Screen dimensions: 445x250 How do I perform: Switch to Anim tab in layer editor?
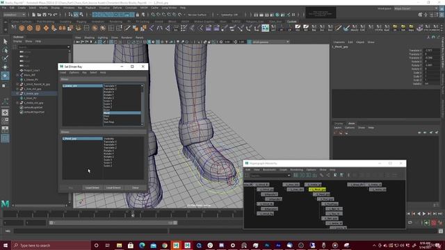(351, 124)
